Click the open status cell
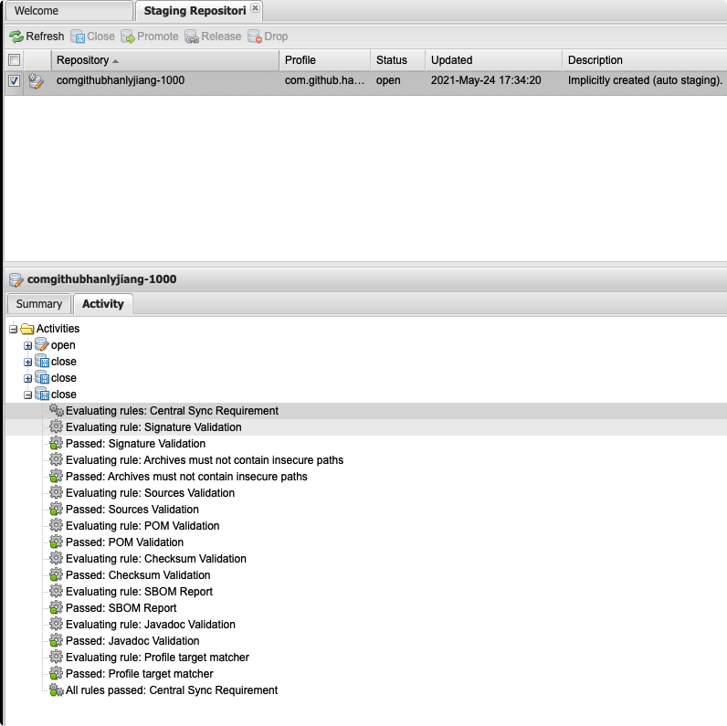 point(388,80)
